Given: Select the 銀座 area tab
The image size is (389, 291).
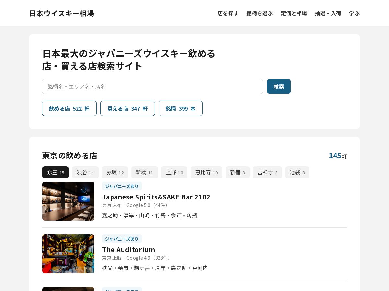Looking at the screenshot, I should tap(55, 172).
